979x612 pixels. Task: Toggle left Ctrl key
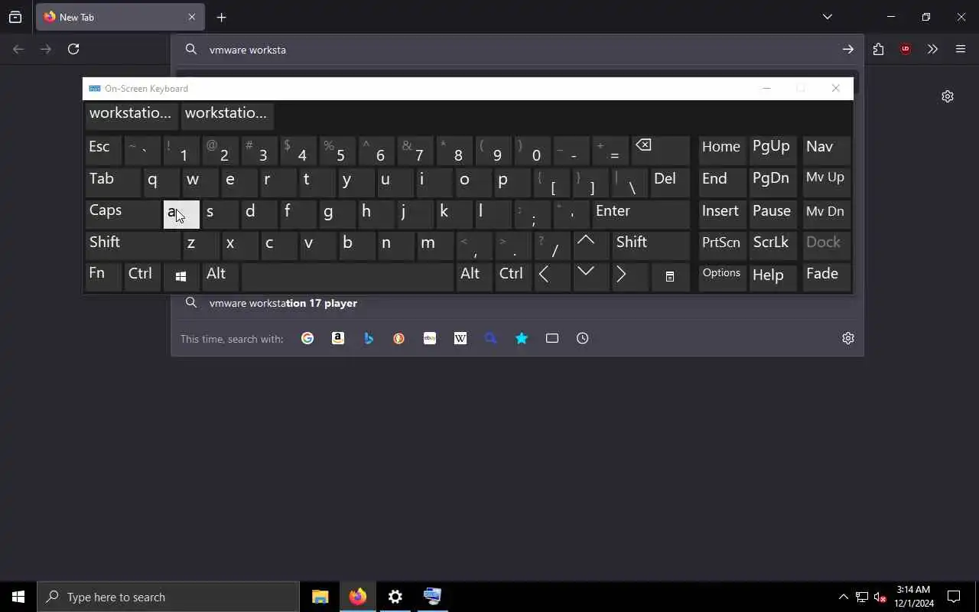coord(142,277)
